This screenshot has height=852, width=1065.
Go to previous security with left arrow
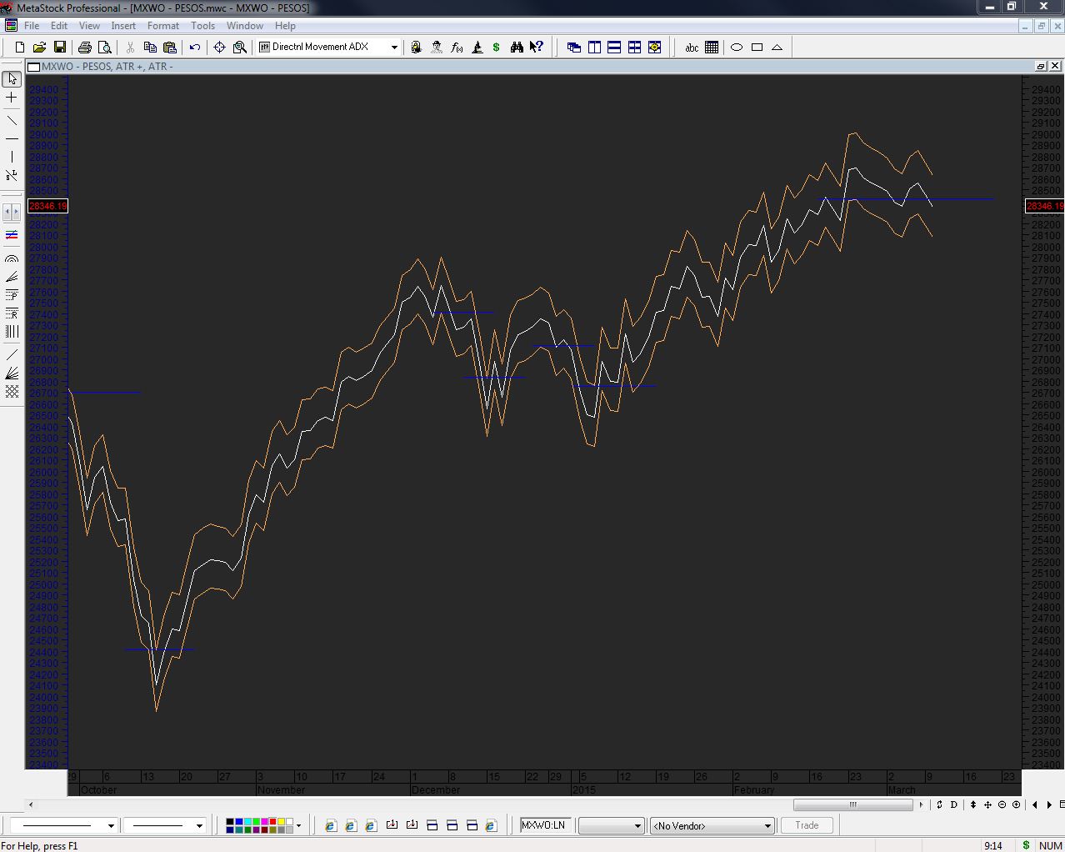(1035, 804)
